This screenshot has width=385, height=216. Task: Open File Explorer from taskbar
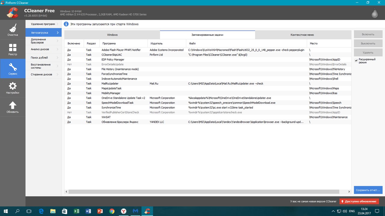point(53,211)
